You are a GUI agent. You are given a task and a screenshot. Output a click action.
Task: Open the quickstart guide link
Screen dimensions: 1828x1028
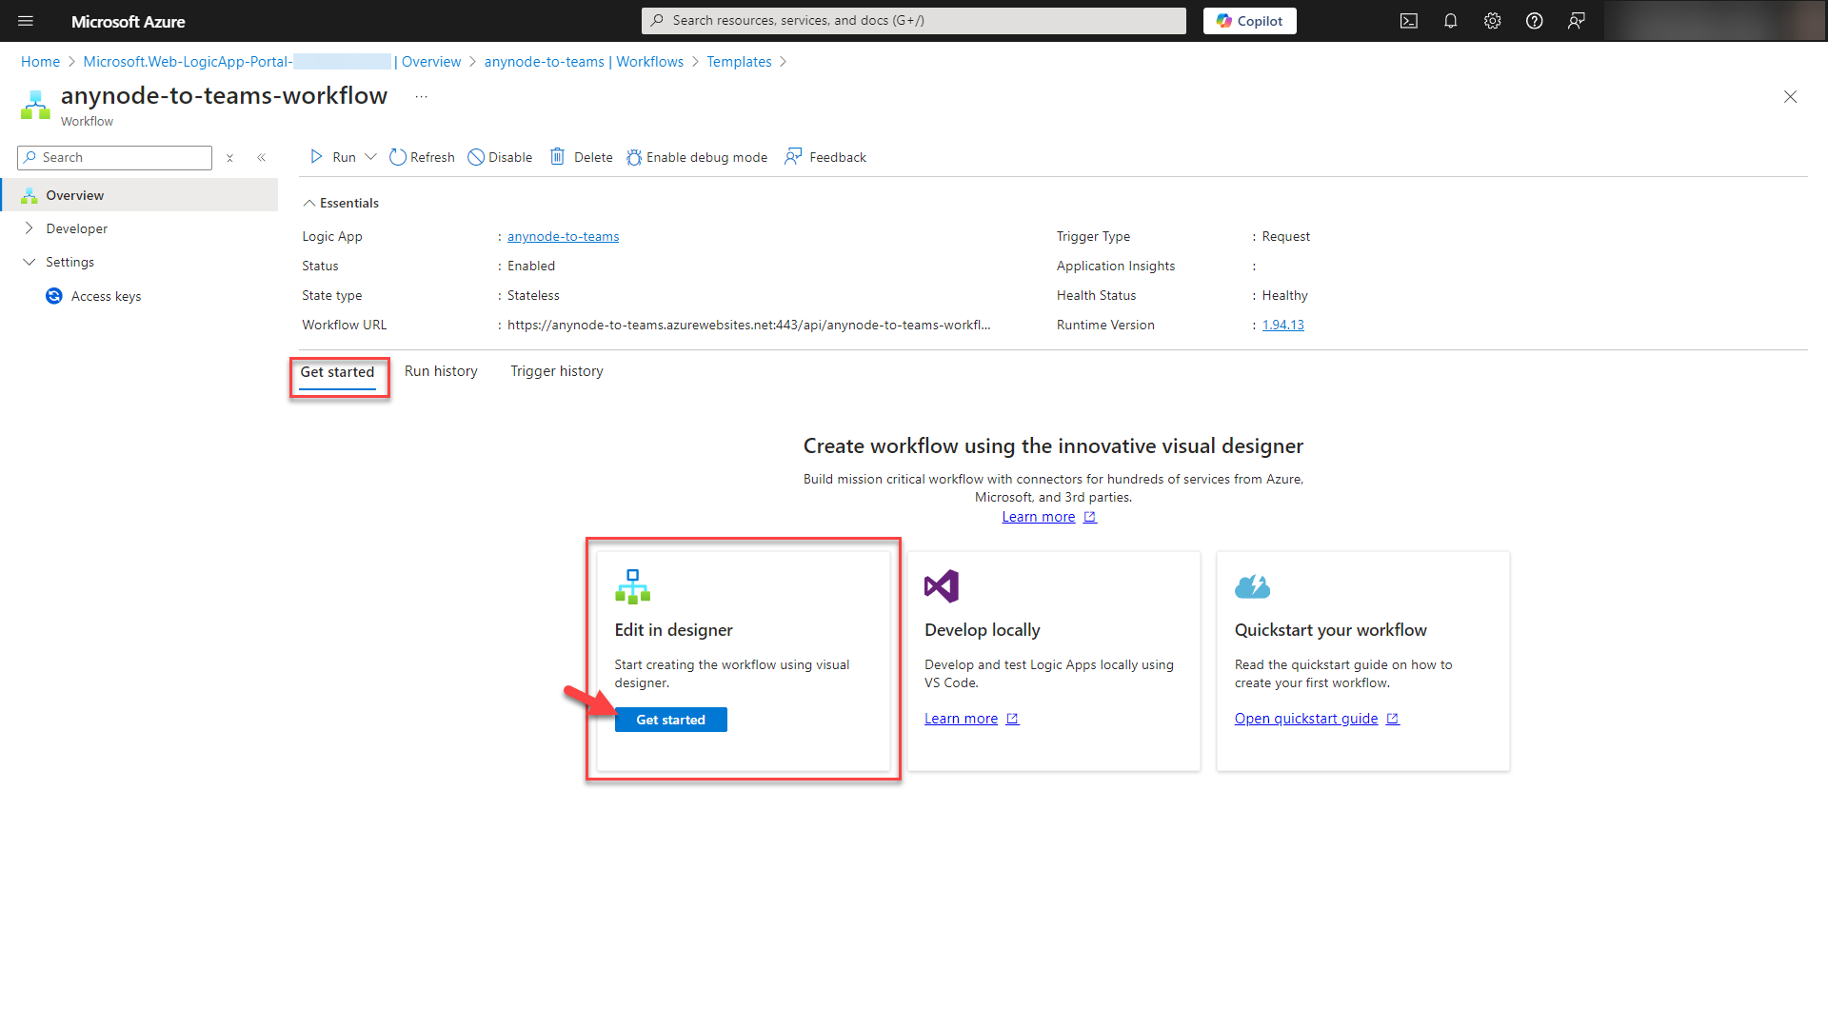[1305, 718]
